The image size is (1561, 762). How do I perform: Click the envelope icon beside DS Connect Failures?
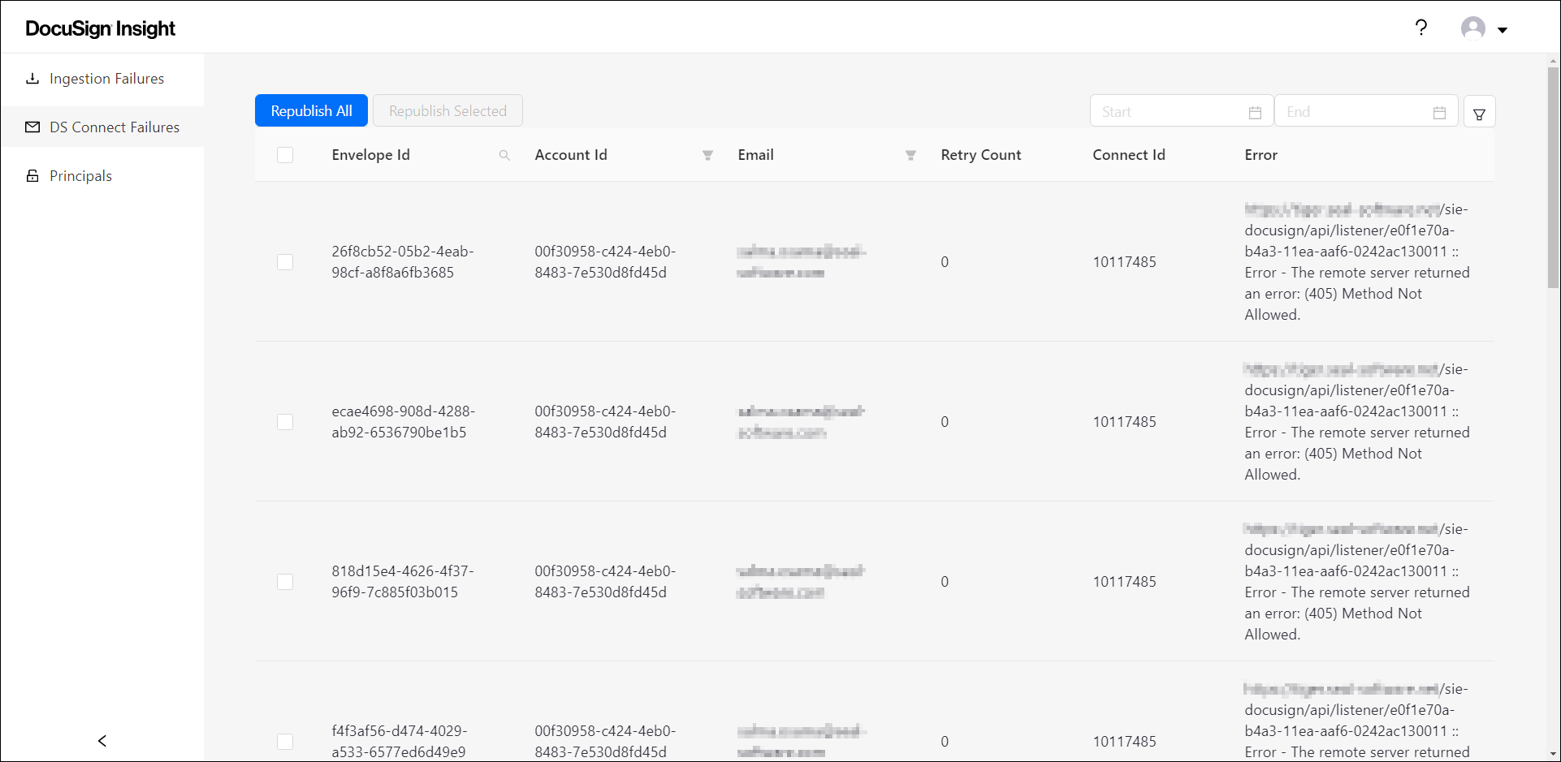click(32, 127)
